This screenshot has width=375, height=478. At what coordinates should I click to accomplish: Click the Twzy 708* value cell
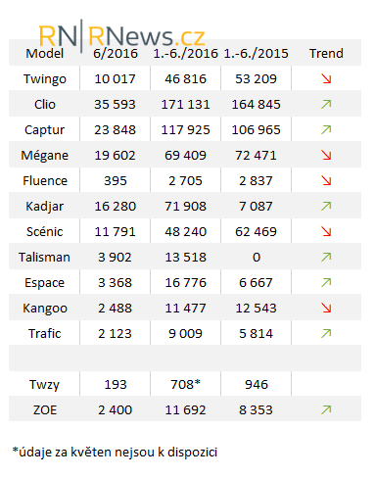185,384
